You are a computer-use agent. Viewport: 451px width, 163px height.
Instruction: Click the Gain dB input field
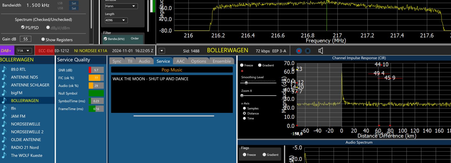click(x=25, y=39)
